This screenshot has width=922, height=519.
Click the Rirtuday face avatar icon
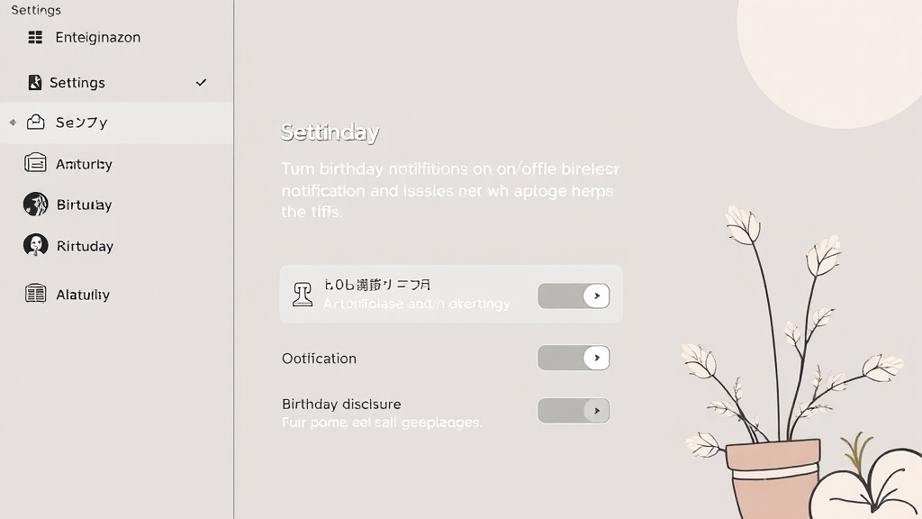(36, 245)
